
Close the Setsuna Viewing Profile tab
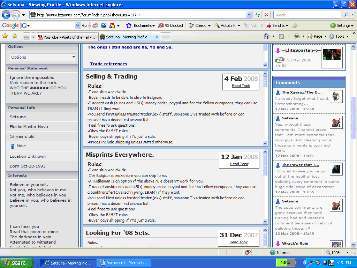pos(157,37)
